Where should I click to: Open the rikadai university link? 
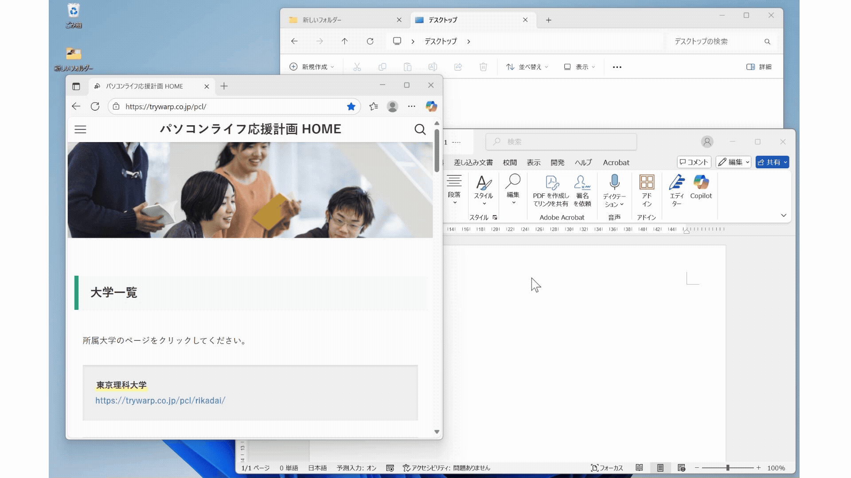[160, 400]
